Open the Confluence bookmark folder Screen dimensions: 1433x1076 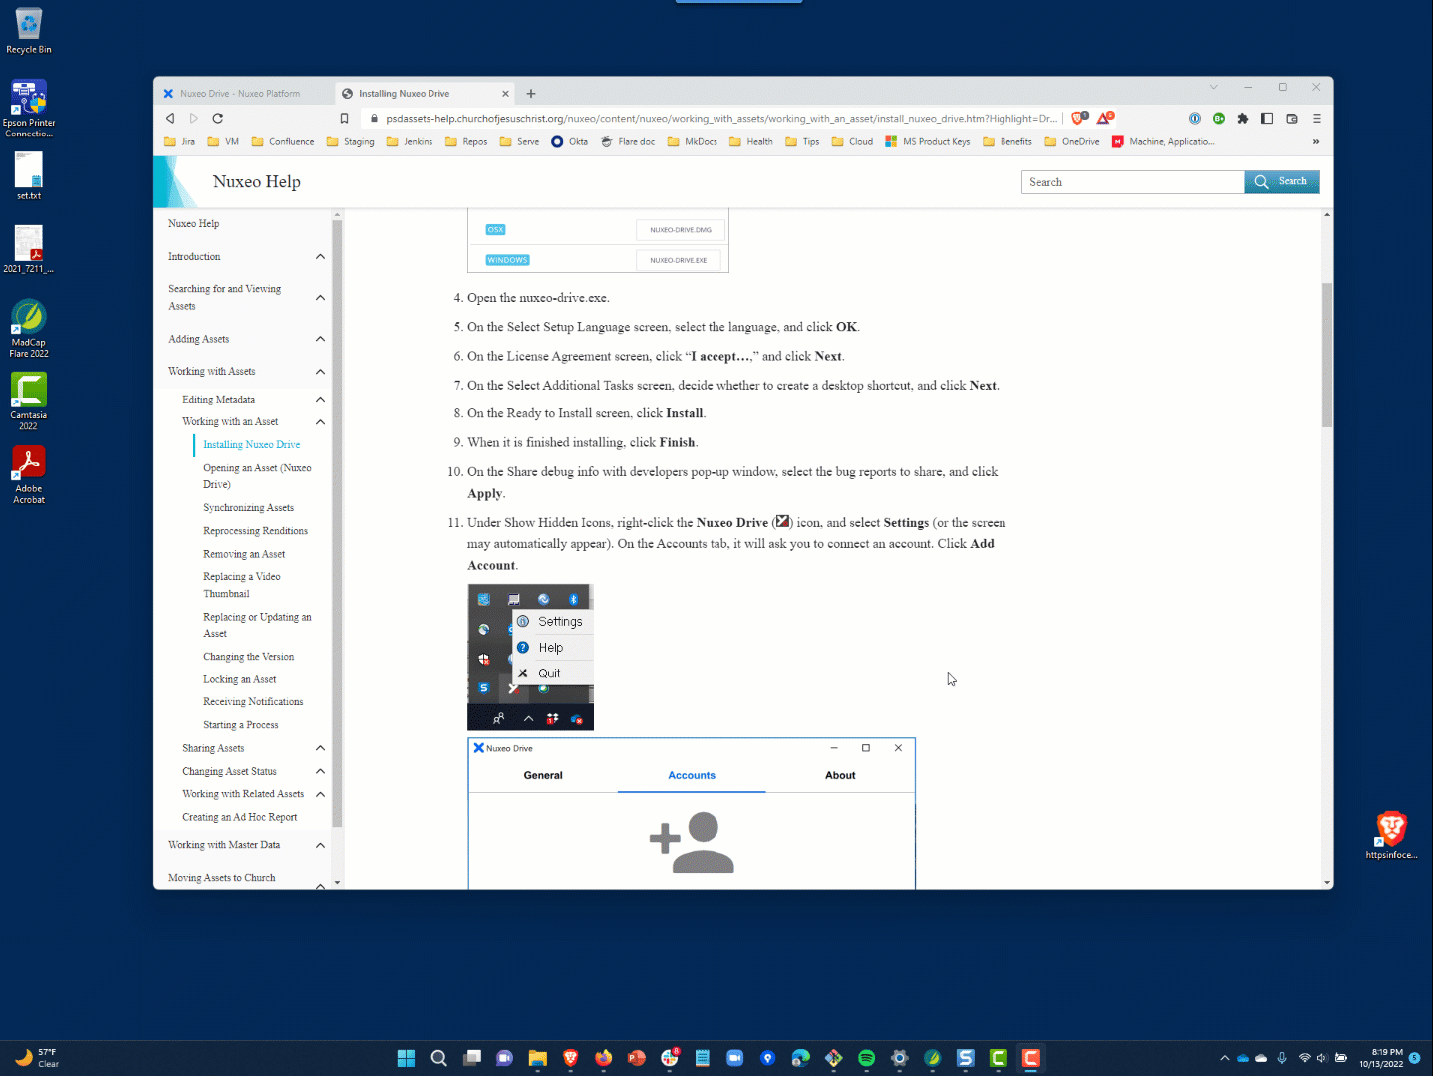[x=283, y=141]
